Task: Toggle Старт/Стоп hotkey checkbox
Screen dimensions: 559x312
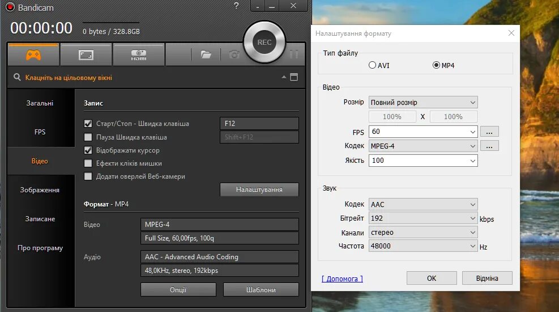Action: [88, 124]
